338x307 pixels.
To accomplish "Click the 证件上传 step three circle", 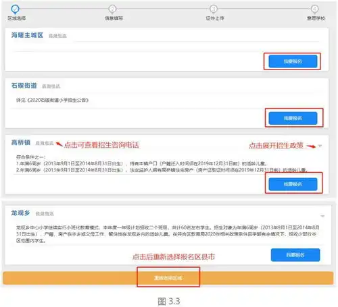I will pos(214,9).
